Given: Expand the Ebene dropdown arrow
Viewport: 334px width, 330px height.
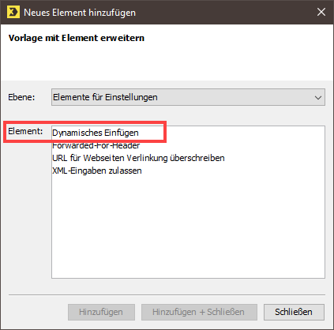Looking at the screenshot, I should pos(318,97).
